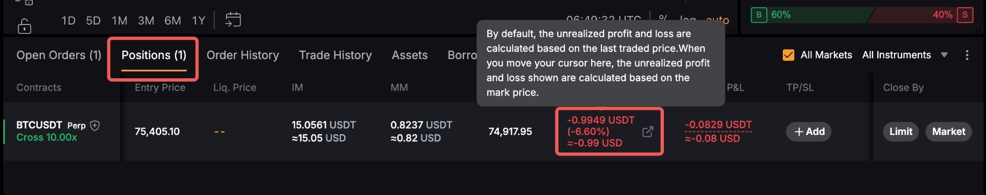Image resolution: width=986 pixels, height=195 pixels.
Task: Click the red S sell indicator
Action: coord(965,15)
